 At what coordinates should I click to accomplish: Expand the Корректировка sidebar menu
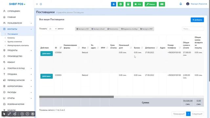click(17, 86)
